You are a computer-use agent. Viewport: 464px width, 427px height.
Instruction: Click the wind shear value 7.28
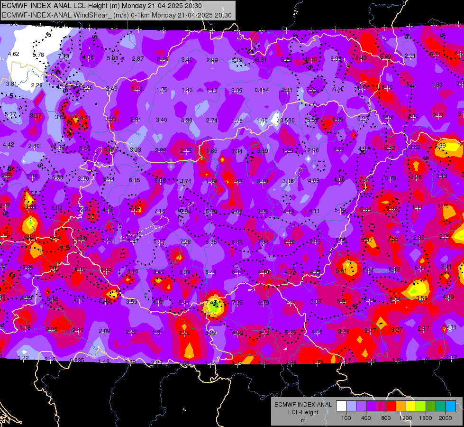(x=185, y=242)
